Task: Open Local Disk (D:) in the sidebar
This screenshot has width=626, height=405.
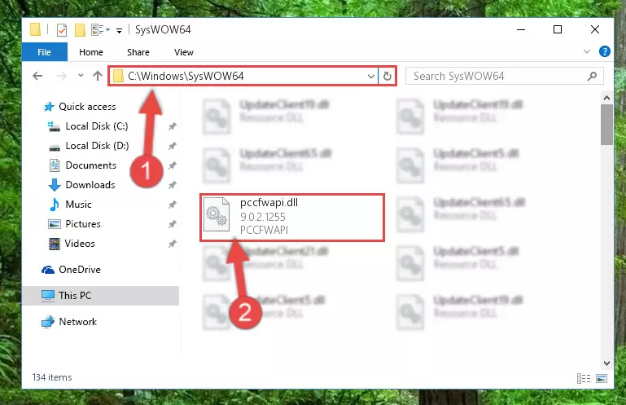Action: click(x=97, y=146)
